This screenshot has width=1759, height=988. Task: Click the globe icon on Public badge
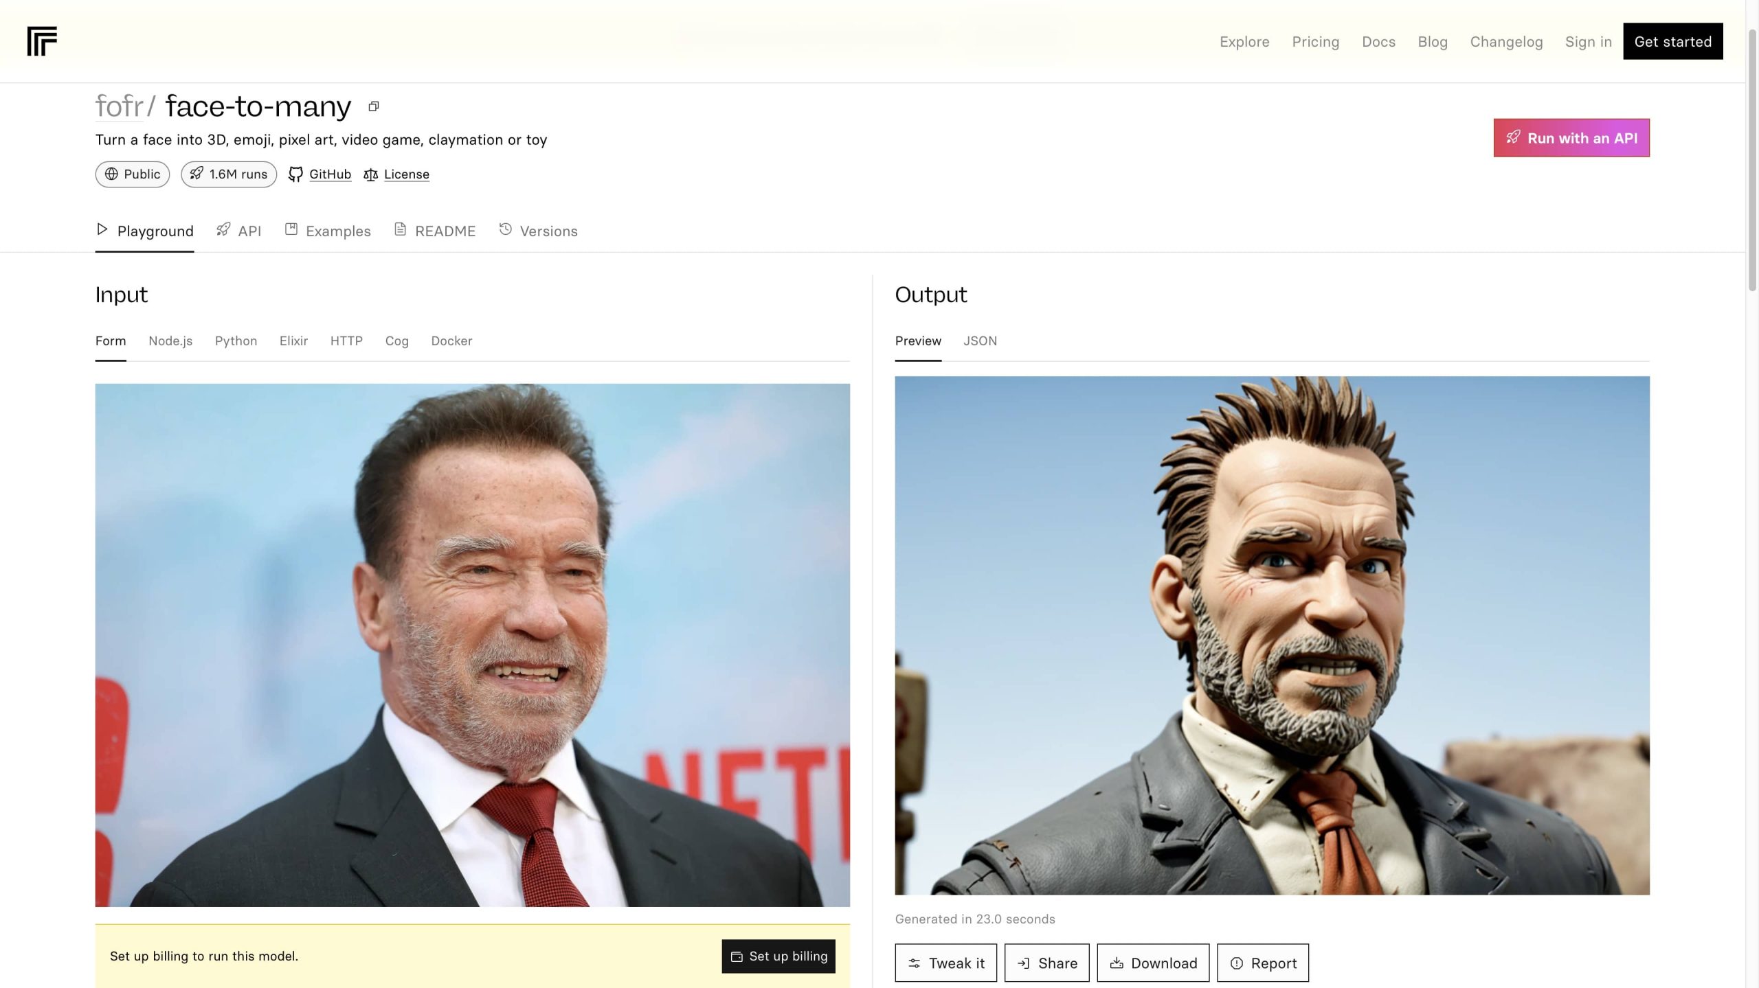pyautogui.click(x=111, y=174)
